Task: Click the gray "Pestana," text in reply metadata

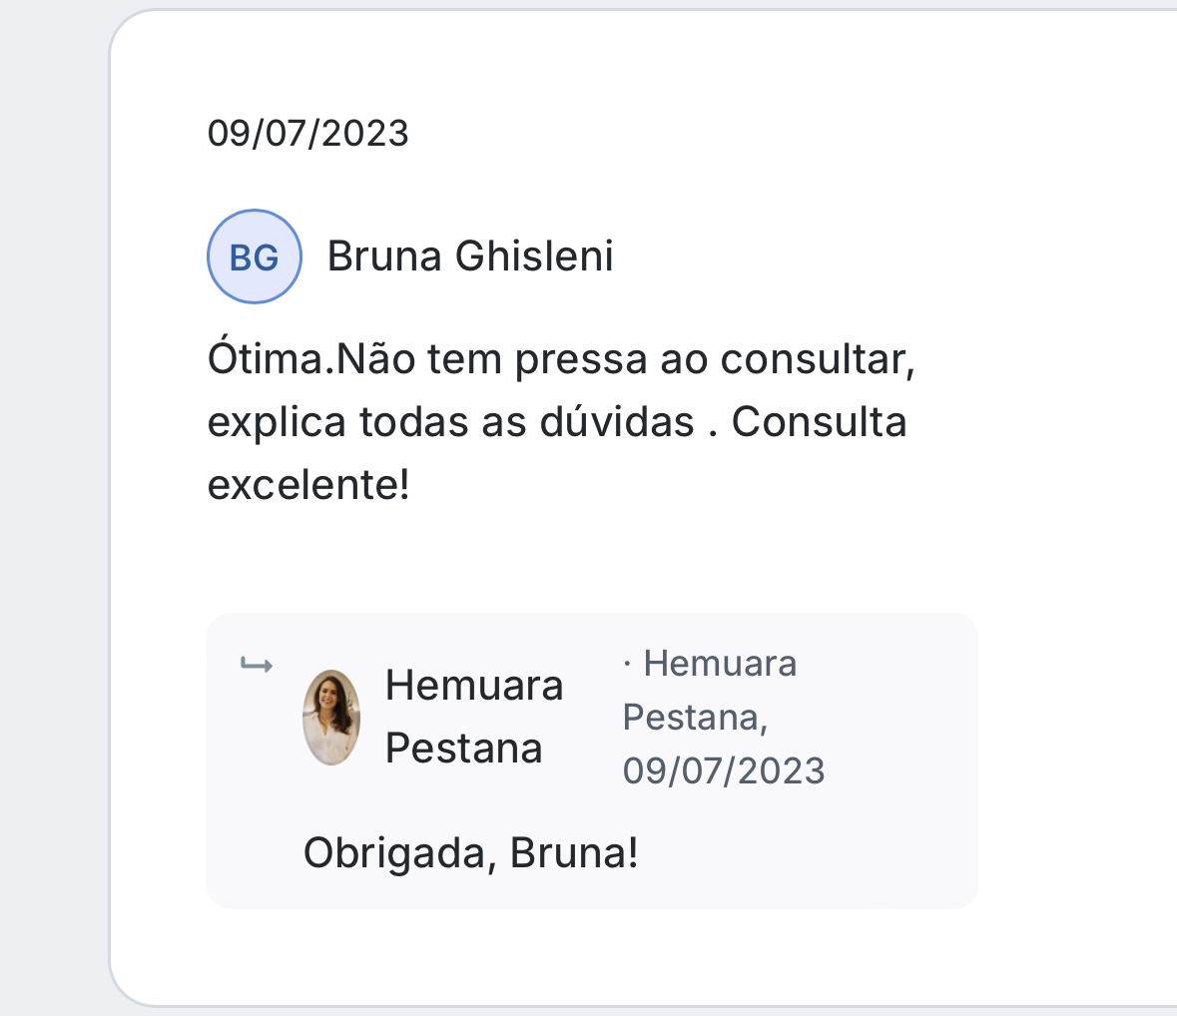Action: click(x=695, y=717)
